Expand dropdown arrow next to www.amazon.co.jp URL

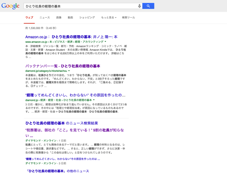tap(105, 42)
